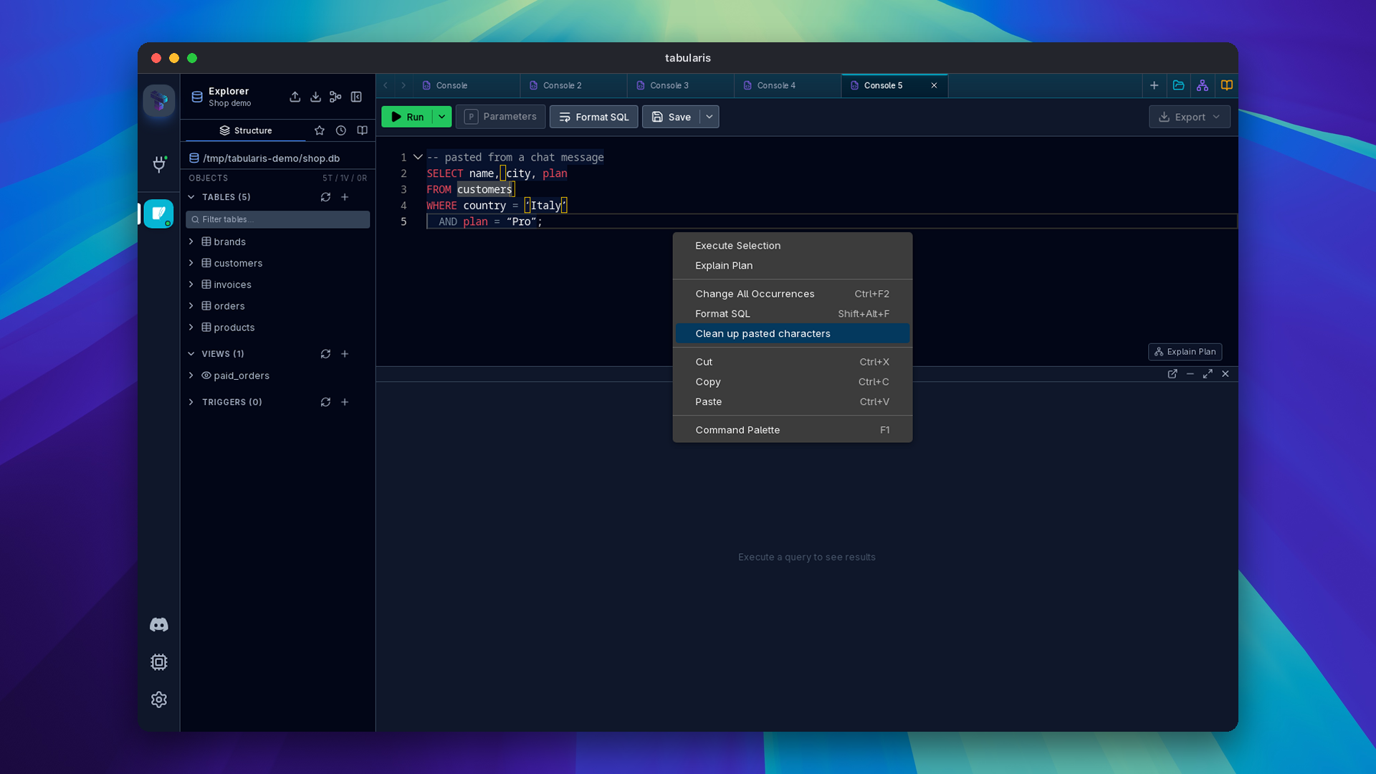The width and height of the screenshot is (1376, 774).
Task: Expand the orders table node
Action: pos(191,306)
